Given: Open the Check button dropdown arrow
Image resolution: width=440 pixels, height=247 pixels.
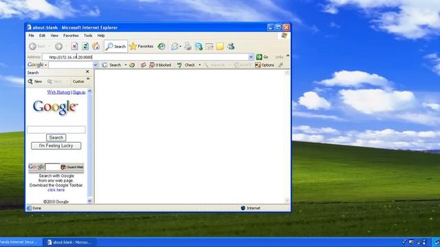Looking at the screenshot, I should tap(199, 65).
